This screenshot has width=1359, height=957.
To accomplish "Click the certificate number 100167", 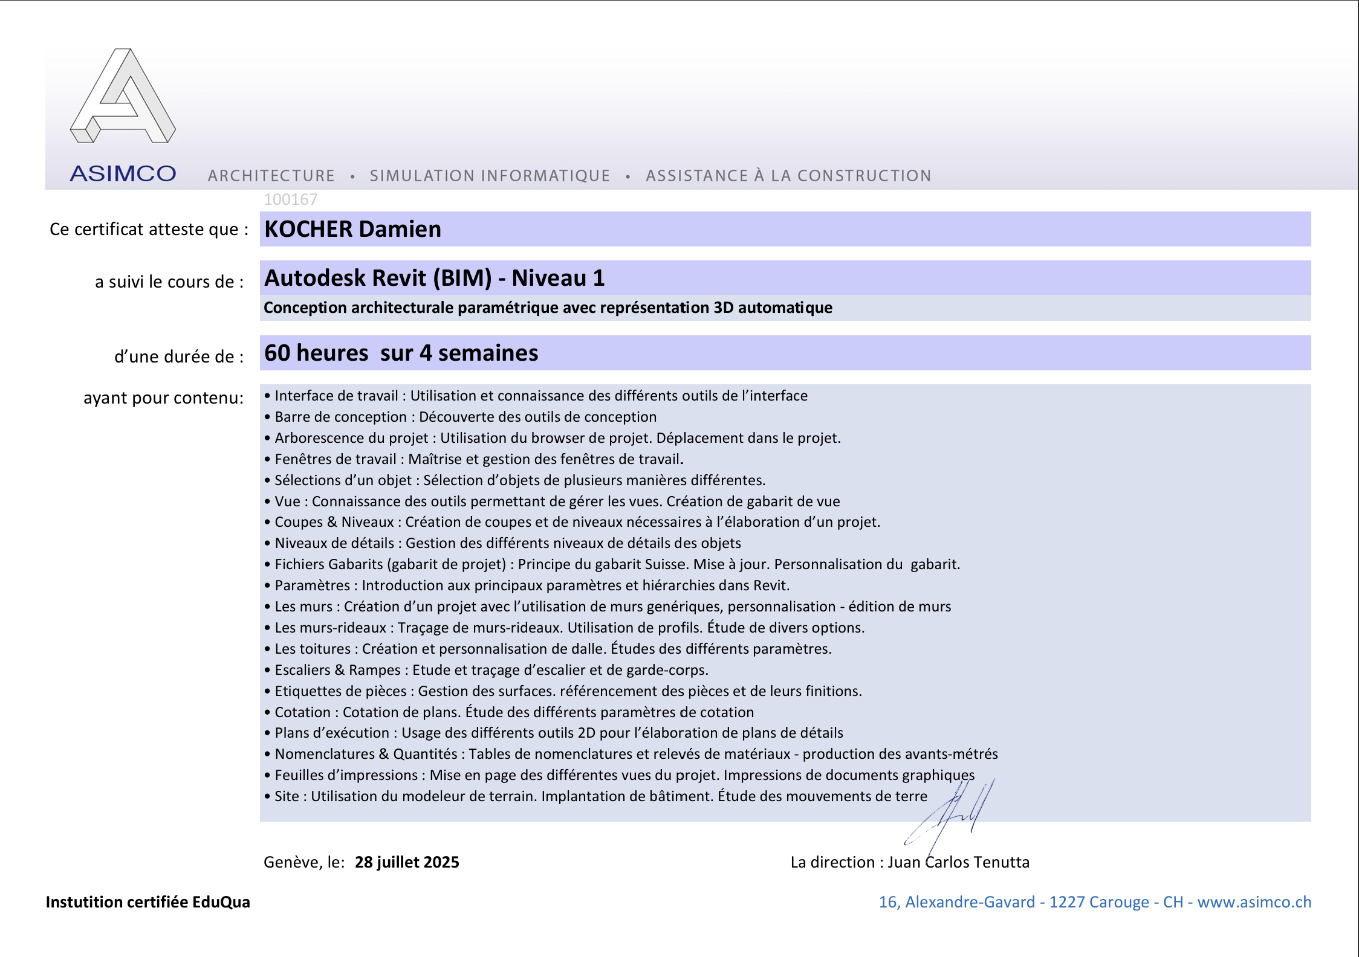I will coord(293,198).
